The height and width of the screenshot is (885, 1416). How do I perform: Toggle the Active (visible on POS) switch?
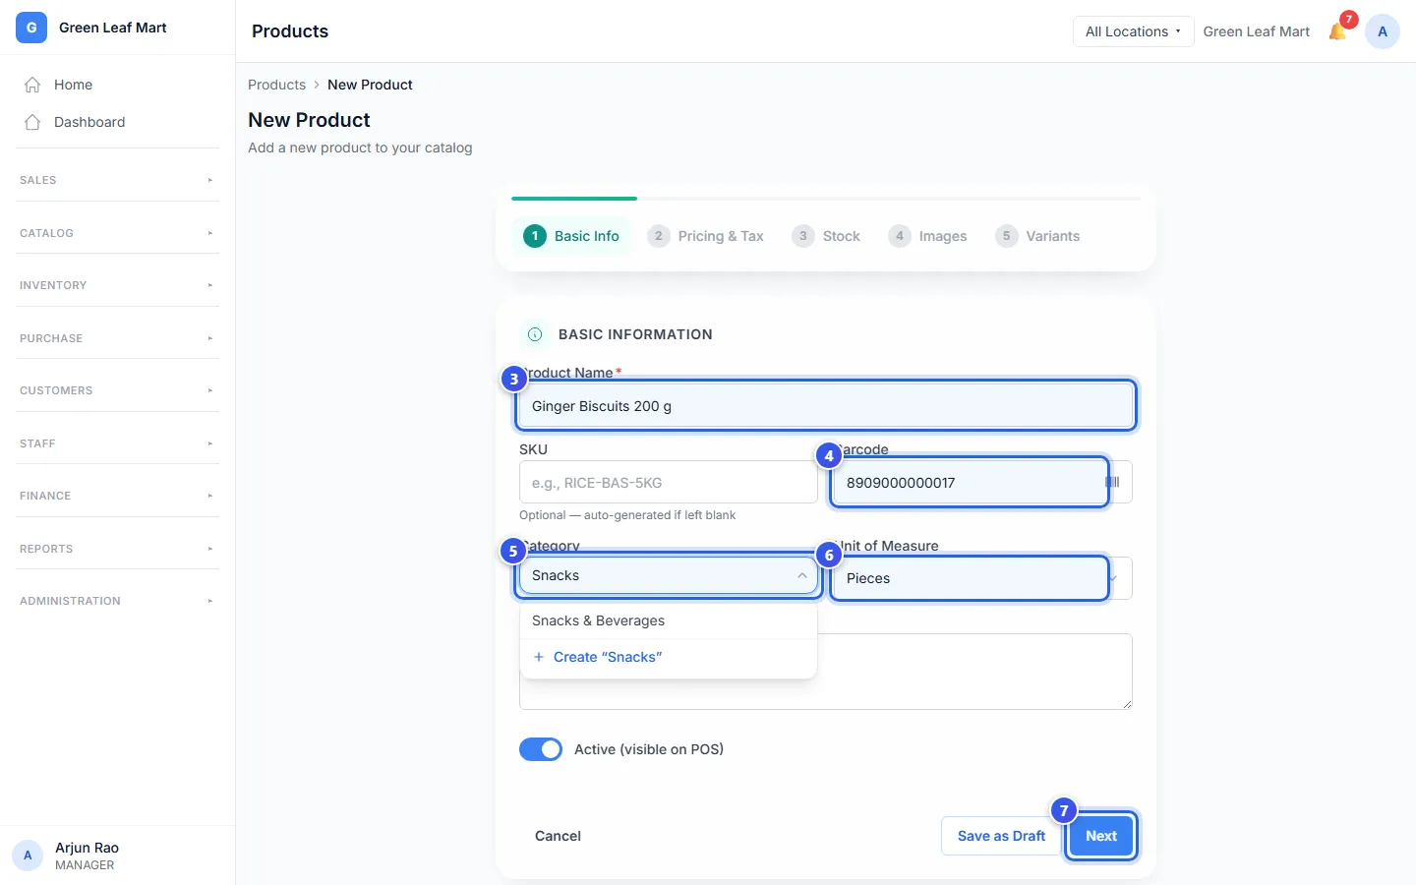pos(541,749)
